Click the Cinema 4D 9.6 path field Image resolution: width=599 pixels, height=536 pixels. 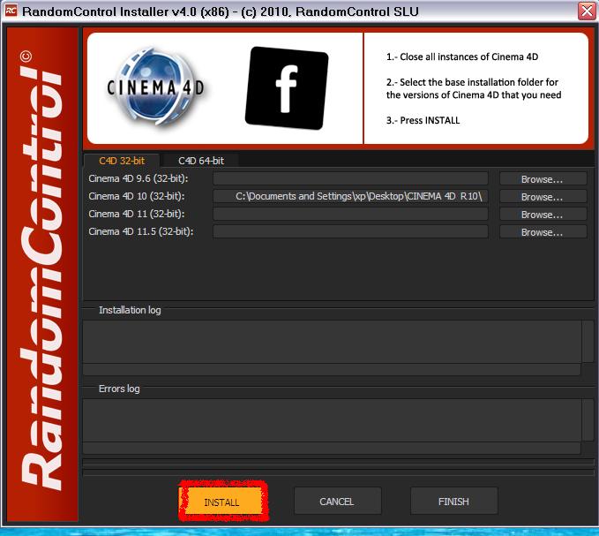(350, 178)
